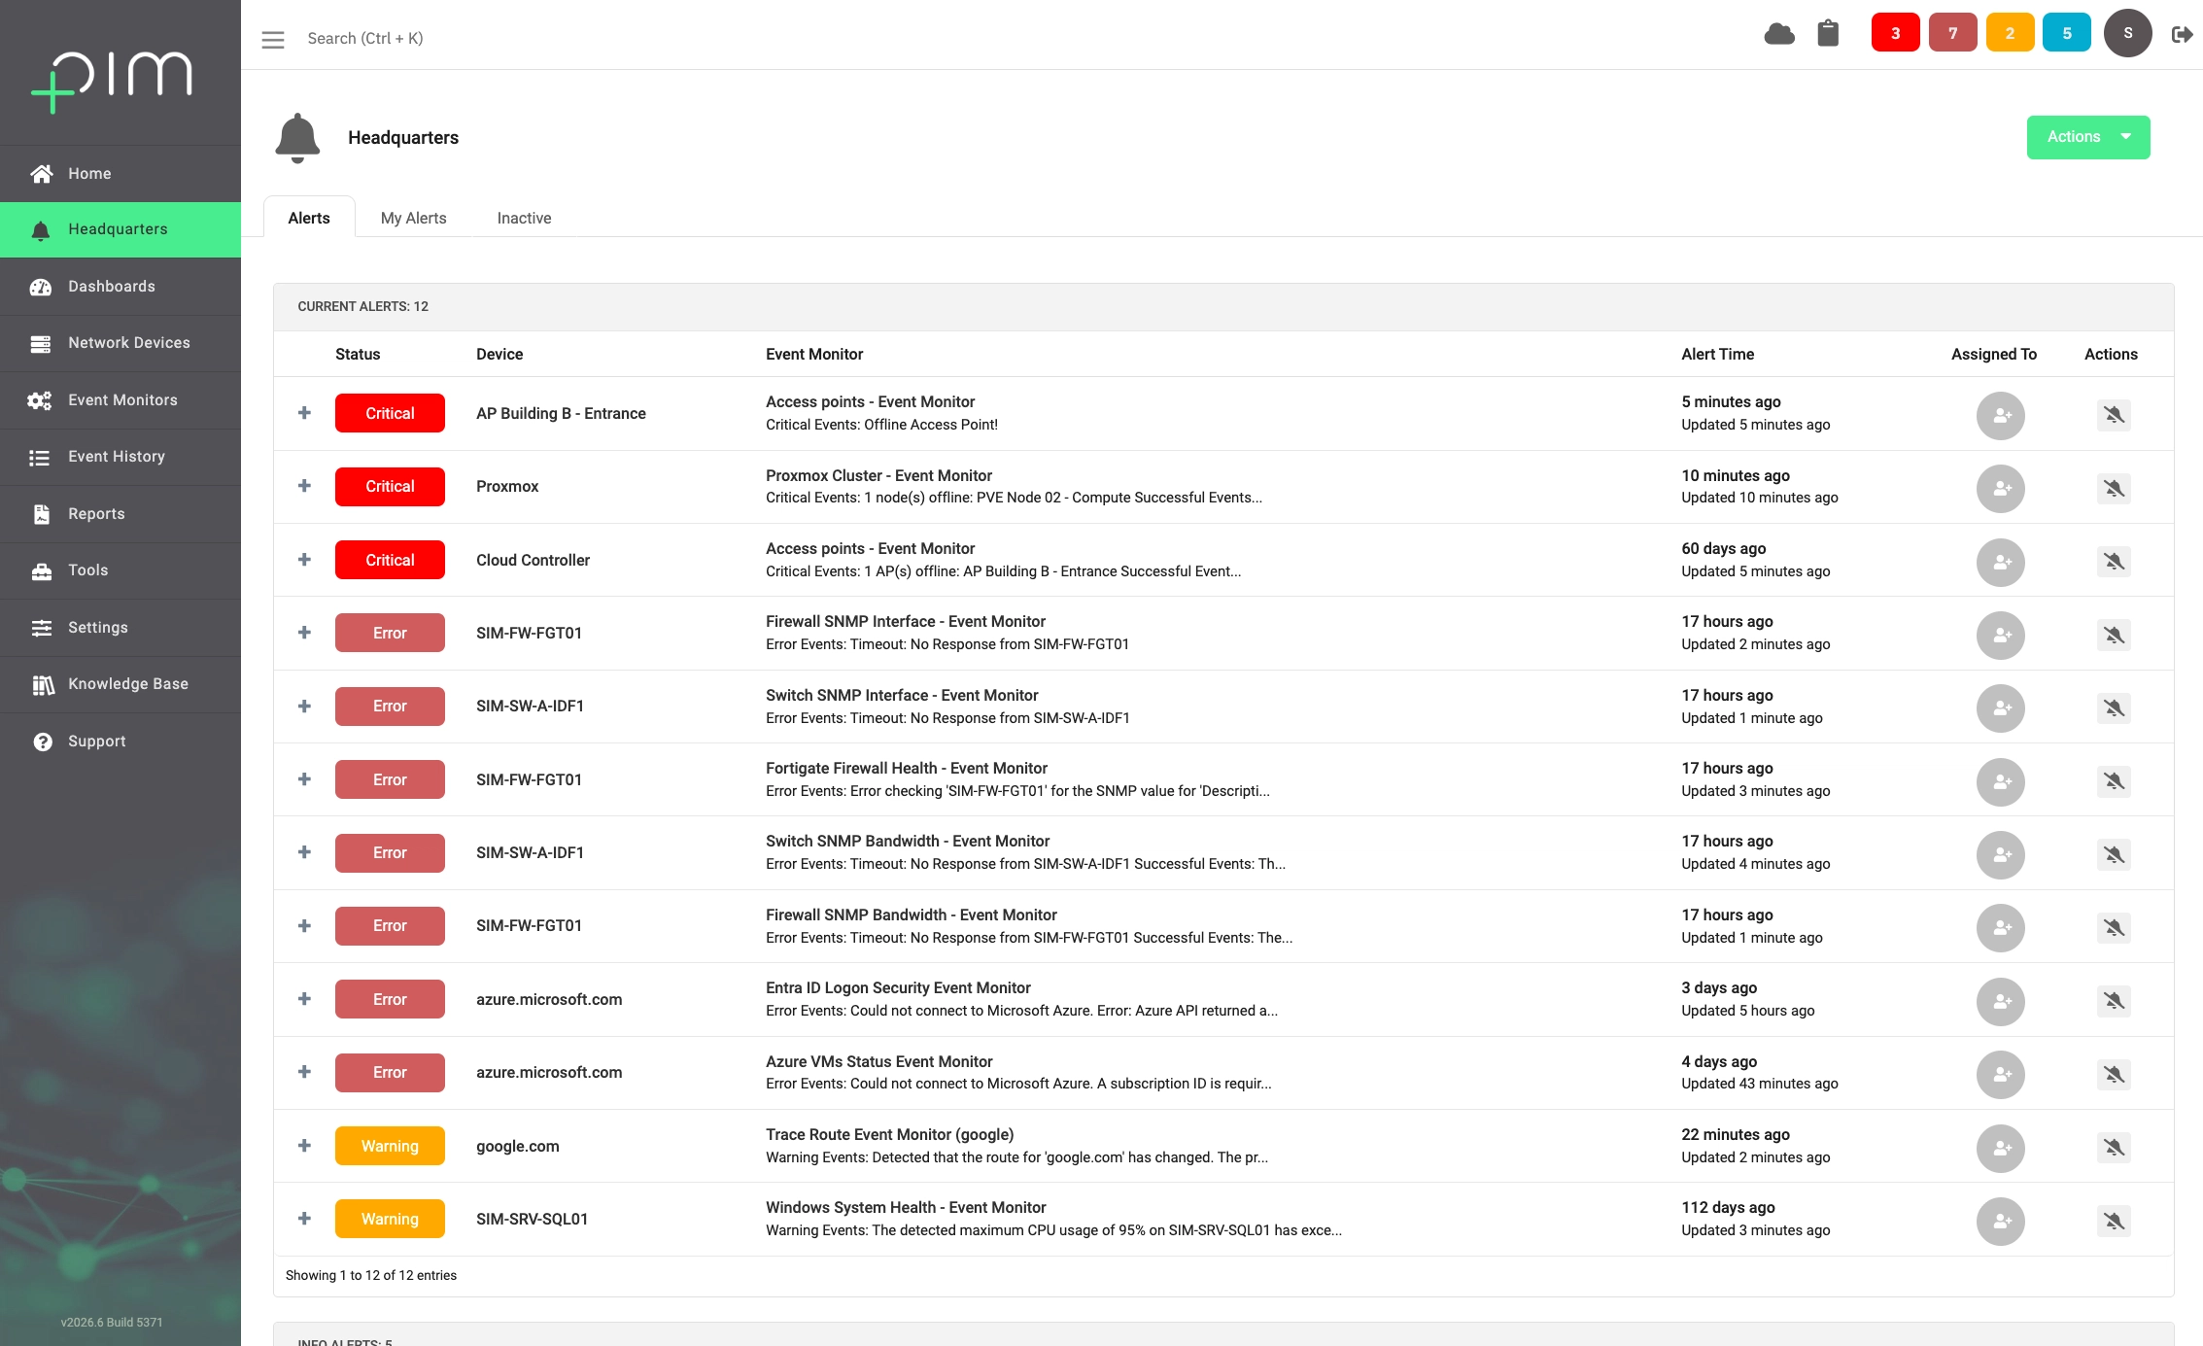Mute the Switch SNMP Interface alert
Screen dimensions: 2203x1346
coord(2114,708)
